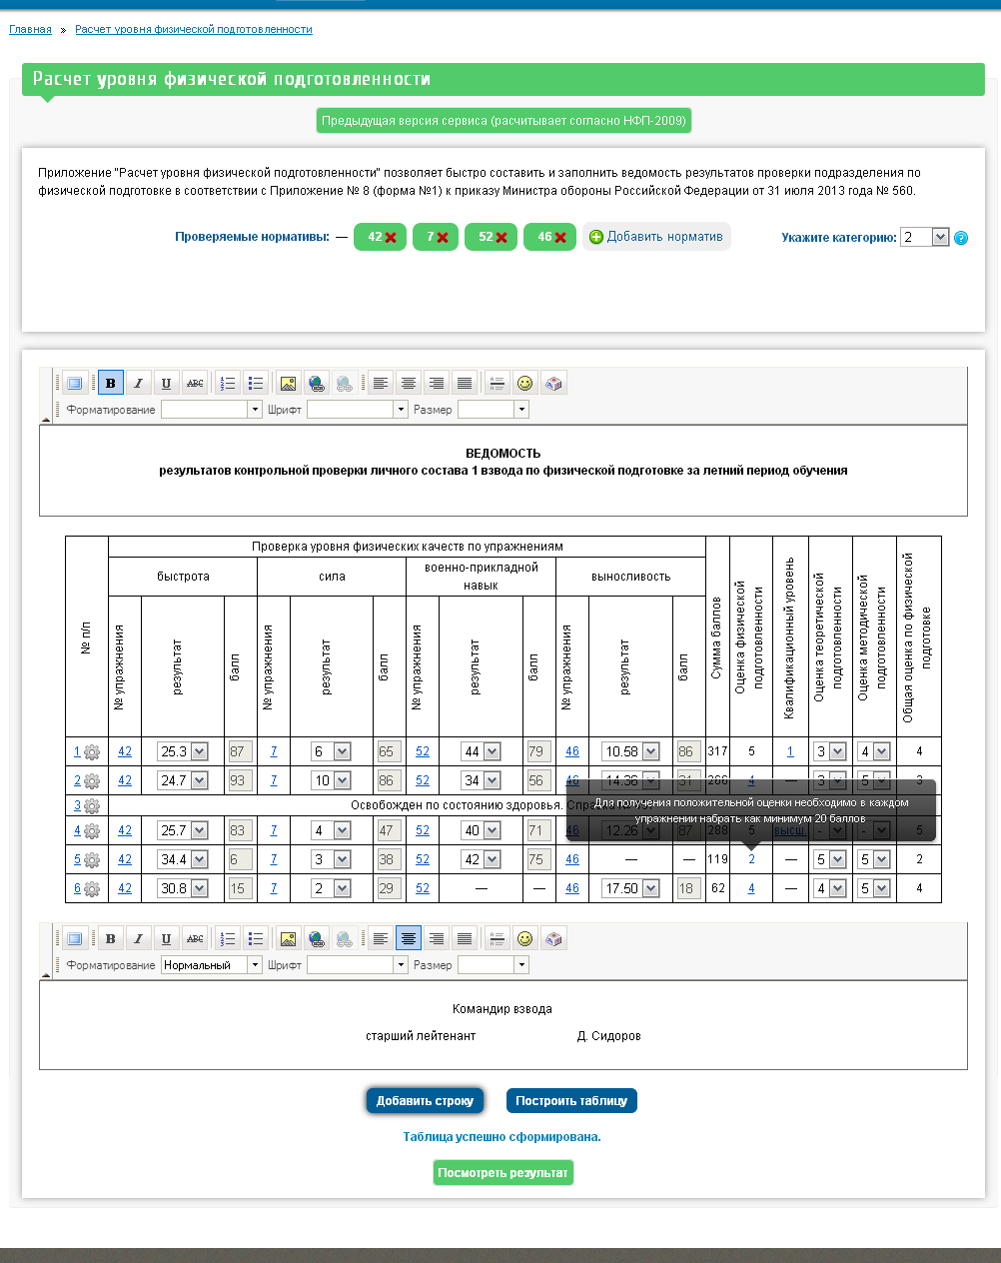Open exercise 42 link in row 1
Viewport: 1001px width, 1263px height.
pyautogui.click(x=125, y=751)
